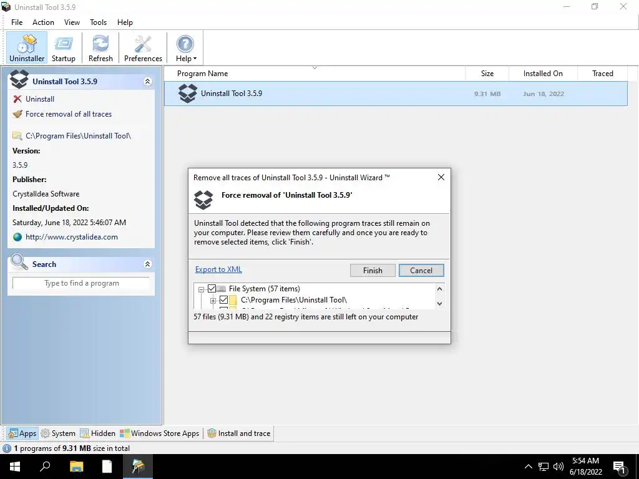This screenshot has width=639, height=479.
Task: Click the program icon in the list row
Action: (187, 94)
